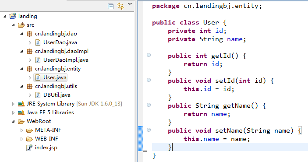Select the landing project label
Viewport: 308px width, 162px height.
28,16
